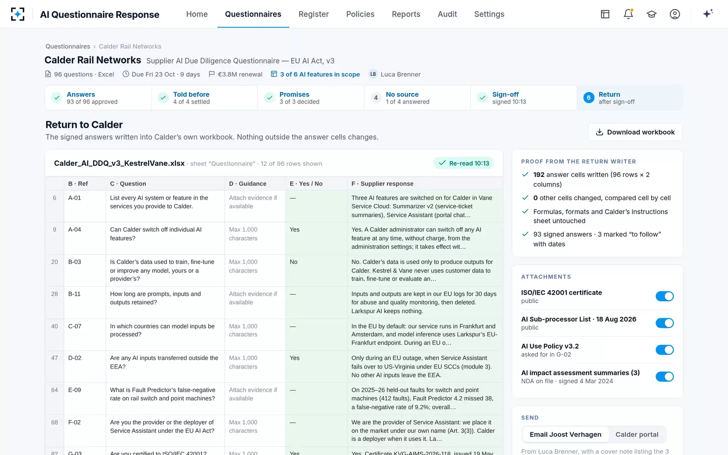The height and width of the screenshot is (455, 728).
Task: Click the number 4 badge on No source
Action: tap(376, 98)
